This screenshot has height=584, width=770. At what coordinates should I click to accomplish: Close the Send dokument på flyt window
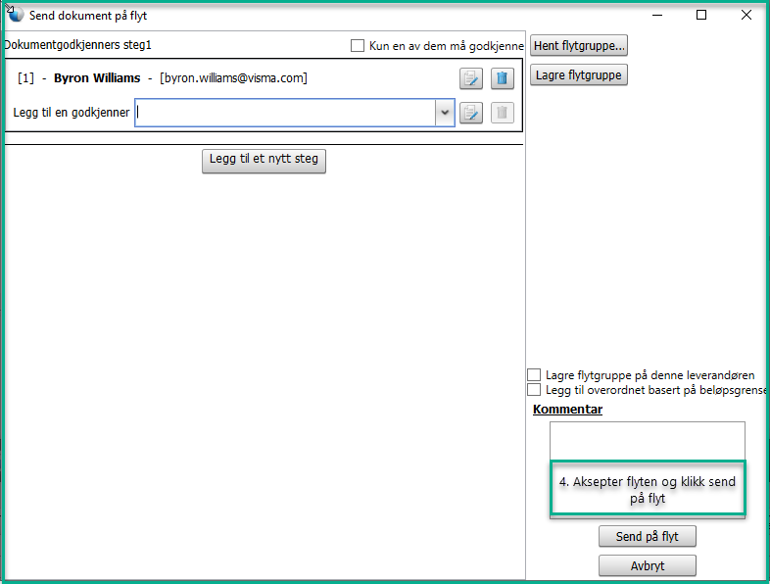point(746,15)
